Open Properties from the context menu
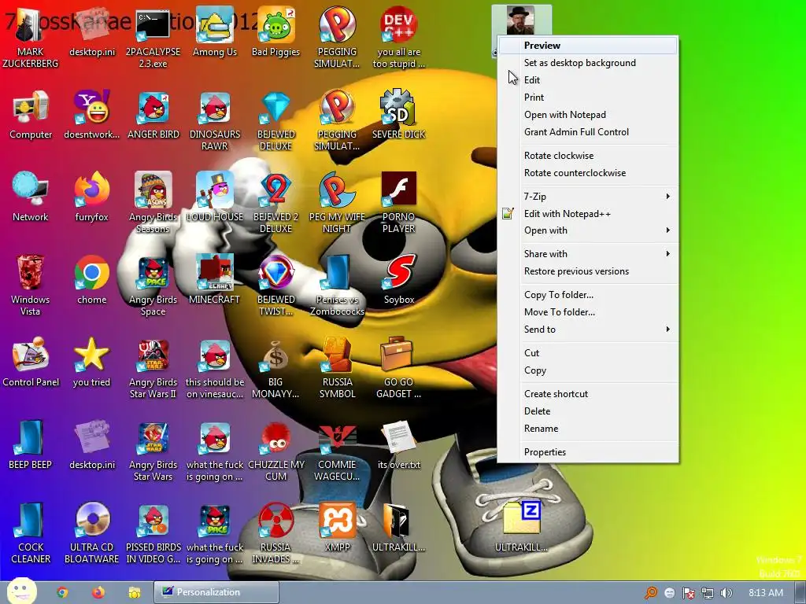806x604 pixels. coord(589,452)
